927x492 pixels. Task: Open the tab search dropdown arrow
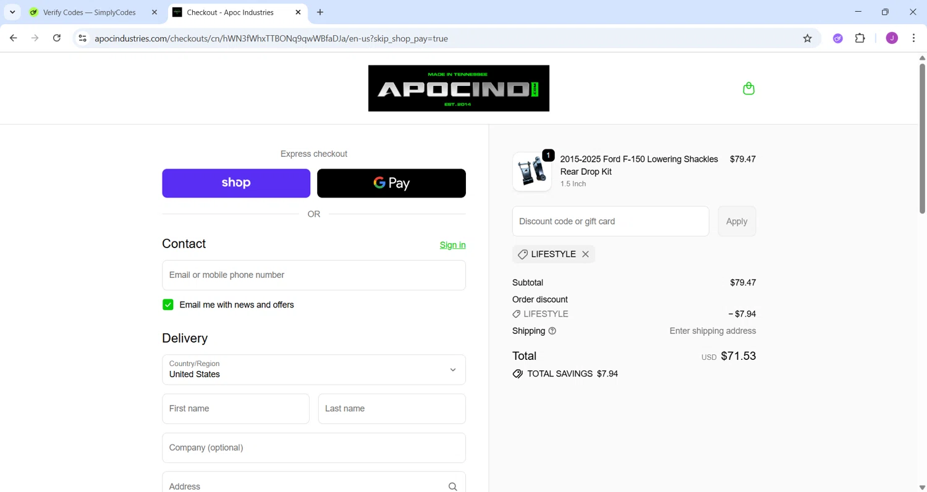click(x=12, y=12)
